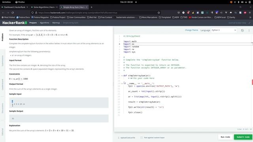Open the Discussions side tab
253x142 pixels.
[2, 108]
